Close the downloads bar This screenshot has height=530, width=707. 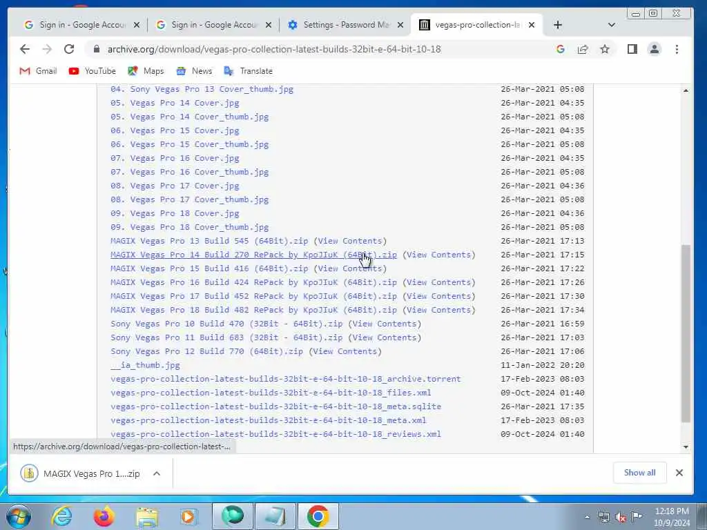point(679,473)
